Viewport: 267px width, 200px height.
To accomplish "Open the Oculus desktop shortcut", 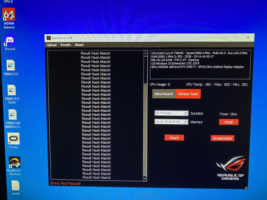I will pos(13,141).
